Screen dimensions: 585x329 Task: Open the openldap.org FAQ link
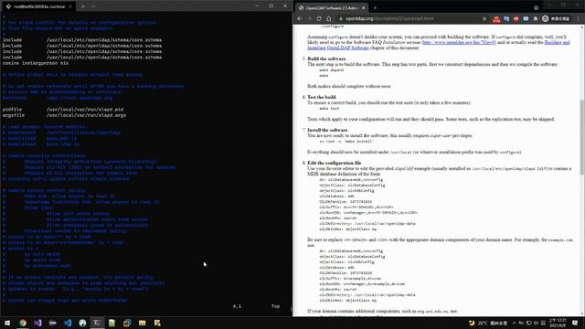tap(459, 43)
